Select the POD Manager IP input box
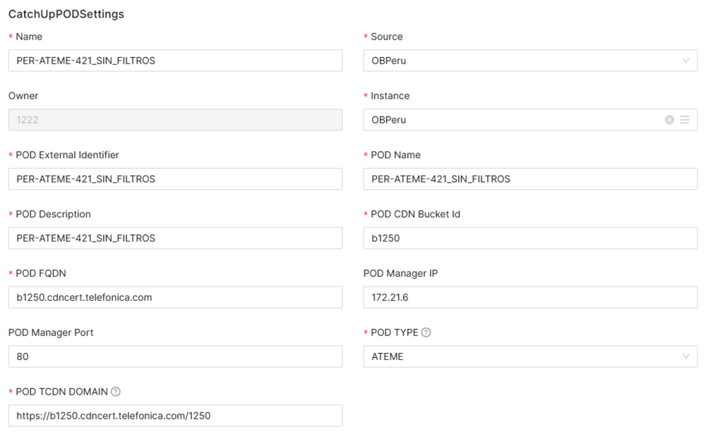The image size is (706, 437). [530, 297]
